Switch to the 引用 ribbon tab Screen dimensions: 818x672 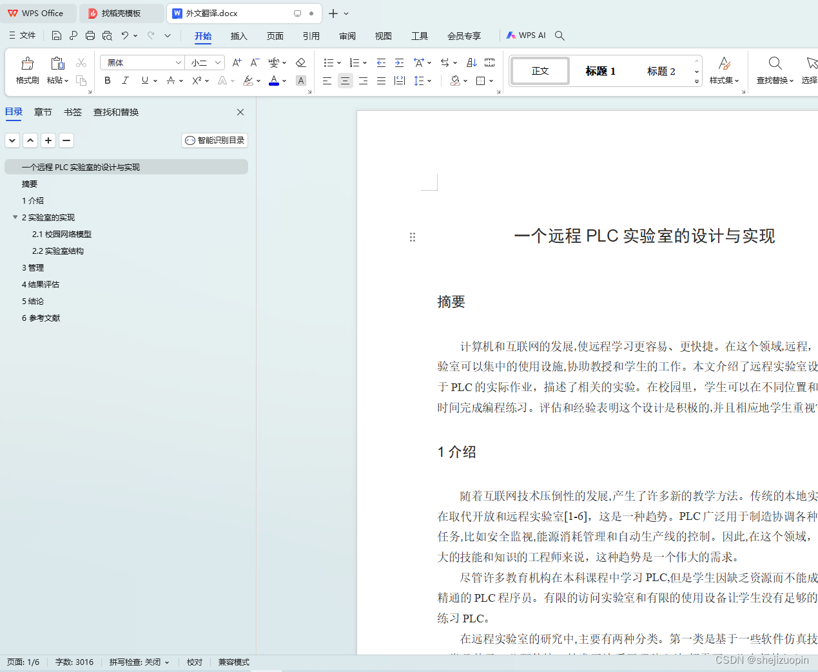pos(311,36)
